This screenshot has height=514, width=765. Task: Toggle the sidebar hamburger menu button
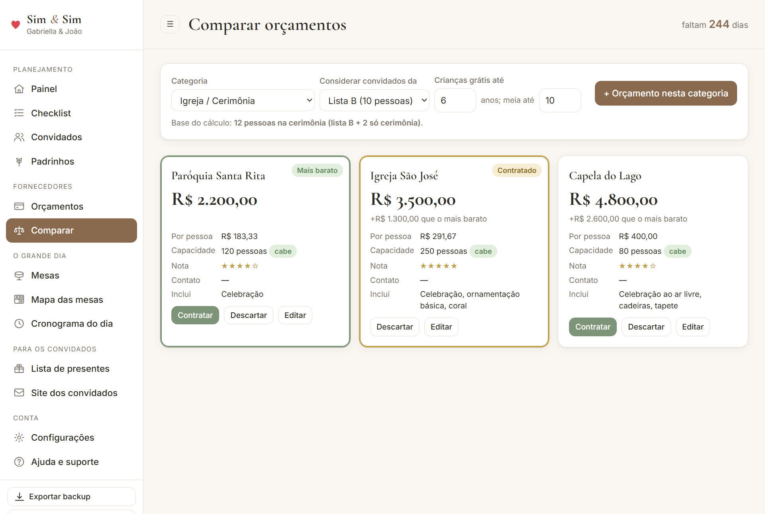pyautogui.click(x=170, y=24)
